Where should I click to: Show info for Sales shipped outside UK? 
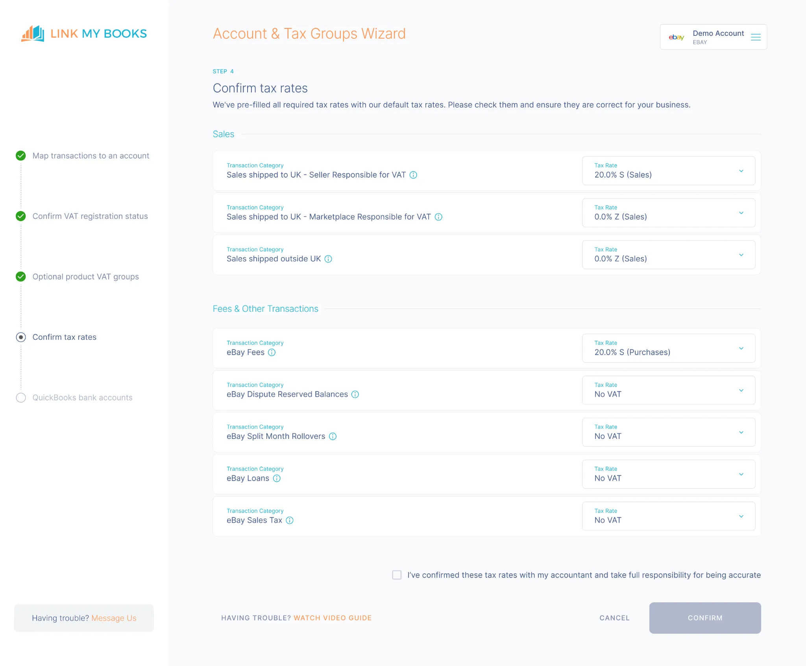[328, 259]
